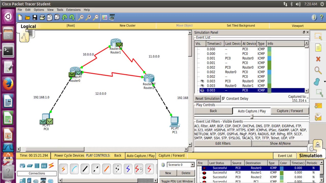
Task: Click Capture / Forward in Play Controls
Action: (x=290, y=111)
